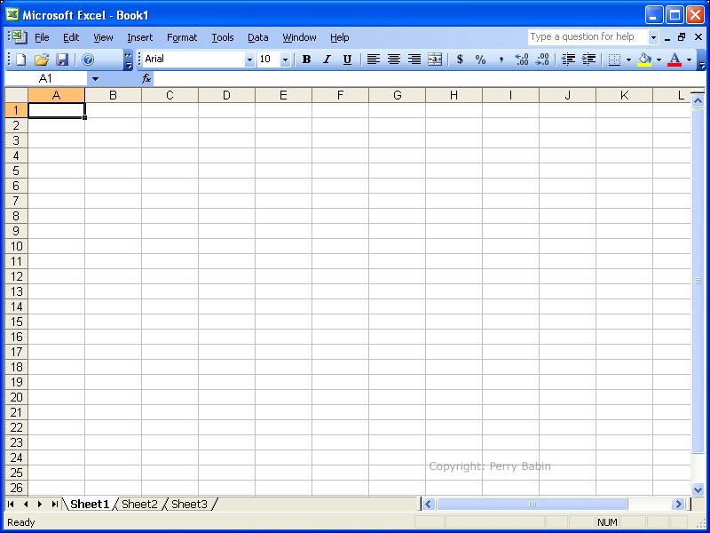Open the Help menu

340,37
